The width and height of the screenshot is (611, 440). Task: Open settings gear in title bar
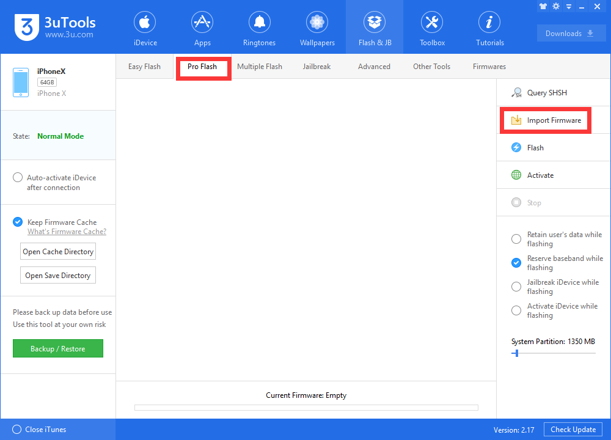(x=556, y=6)
